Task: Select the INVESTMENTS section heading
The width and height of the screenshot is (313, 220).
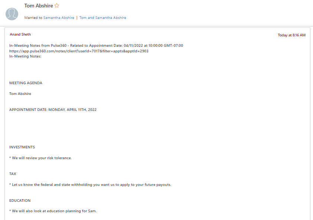Action: [x=22, y=147]
